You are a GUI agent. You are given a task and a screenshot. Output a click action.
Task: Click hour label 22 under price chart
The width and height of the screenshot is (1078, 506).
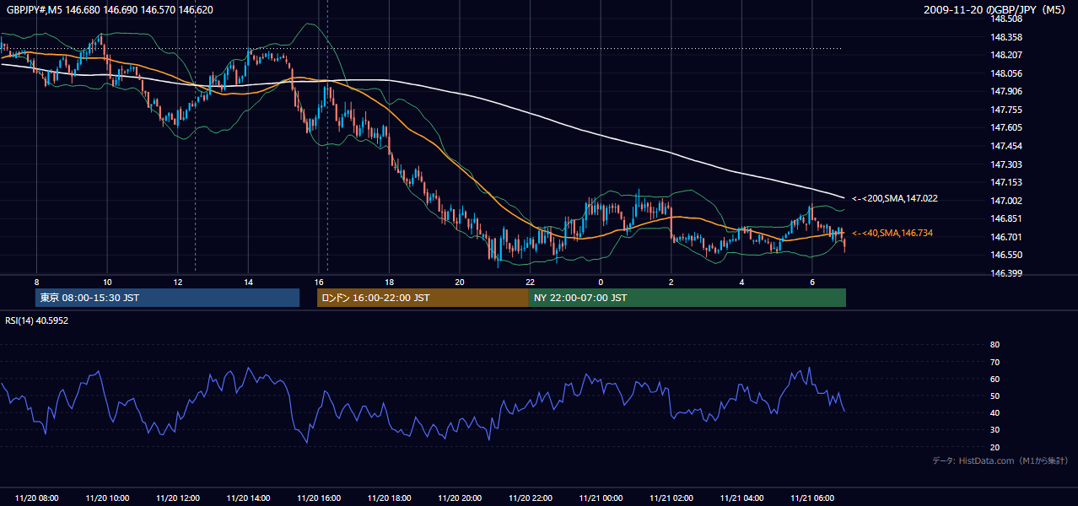pyautogui.click(x=530, y=281)
